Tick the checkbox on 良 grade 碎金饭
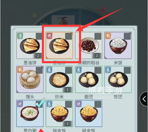Screen dimensions: 148x132 point(68,104)
